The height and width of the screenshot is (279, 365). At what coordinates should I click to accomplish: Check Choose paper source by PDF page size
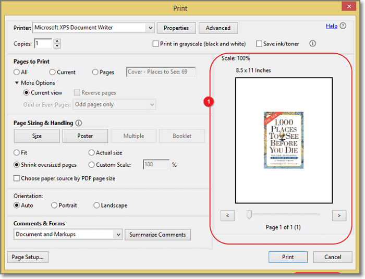(17, 178)
